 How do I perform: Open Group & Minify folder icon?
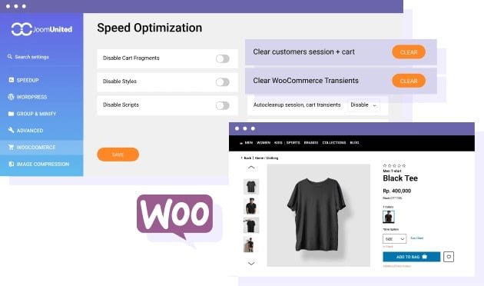[11, 114]
